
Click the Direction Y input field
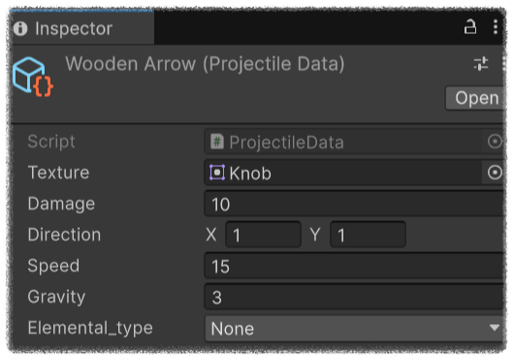pos(369,235)
